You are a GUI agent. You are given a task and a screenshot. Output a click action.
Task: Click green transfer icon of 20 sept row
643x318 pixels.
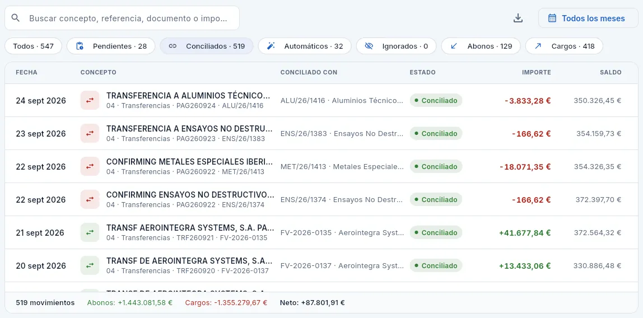coord(90,265)
